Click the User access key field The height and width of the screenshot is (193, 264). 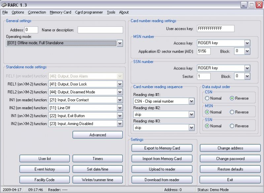pos(215,29)
